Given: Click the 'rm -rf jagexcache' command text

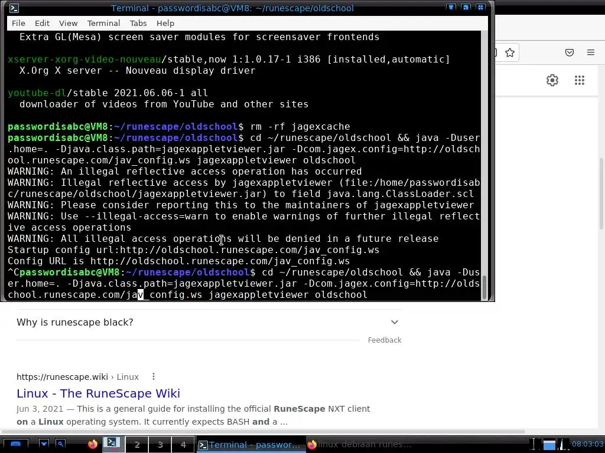Looking at the screenshot, I should tap(300, 126).
